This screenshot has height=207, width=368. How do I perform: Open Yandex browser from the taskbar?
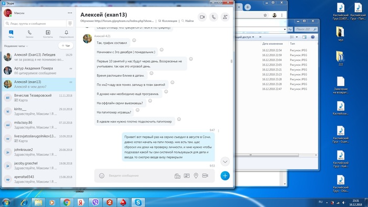click(x=81, y=202)
